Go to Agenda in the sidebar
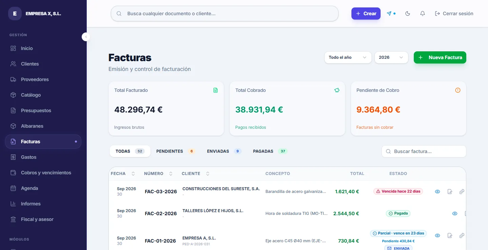Viewport: 488px width, 250px height. click(x=43, y=188)
